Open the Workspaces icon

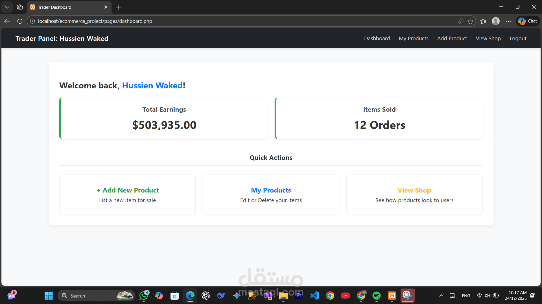point(20,7)
